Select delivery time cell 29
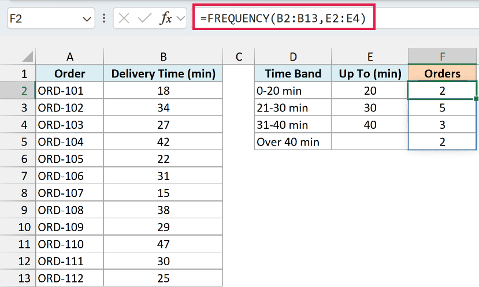479x287 pixels. pyautogui.click(x=163, y=227)
